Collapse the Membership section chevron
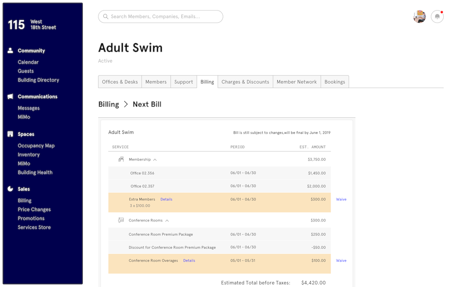Image resolution: width=459 pixels, height=287 pixels. coord(155,160)
